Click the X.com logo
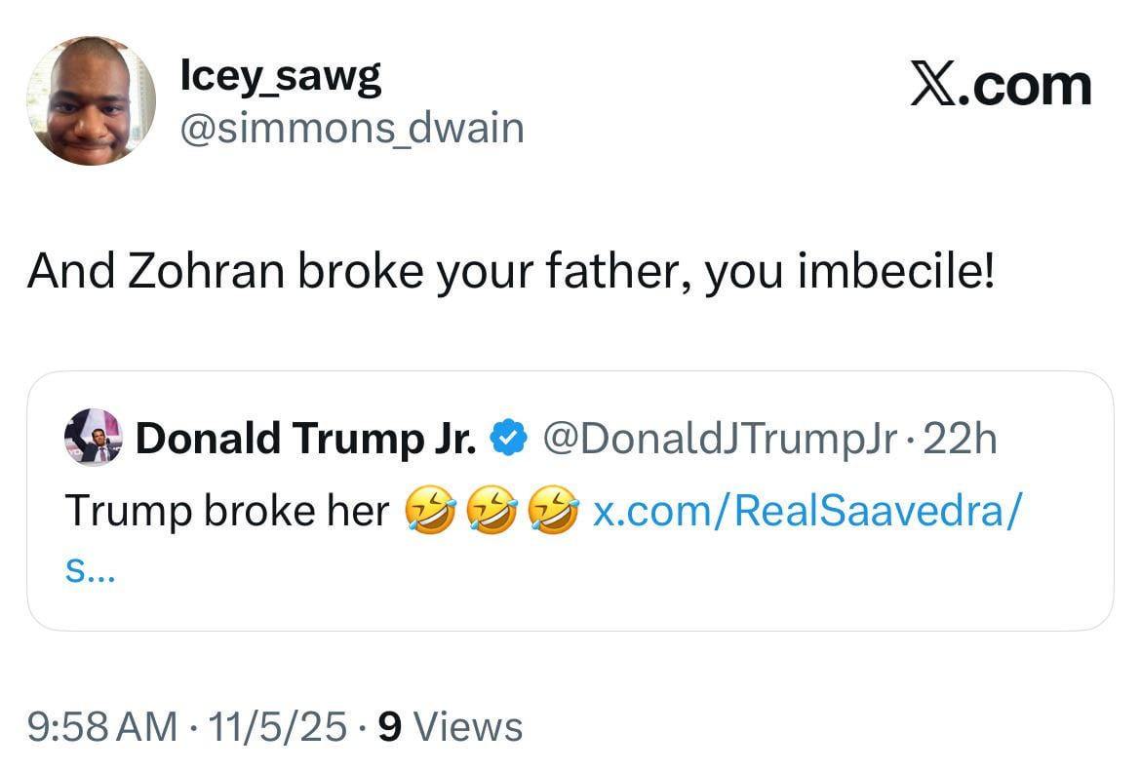Viewport: 1141px width, 771px height. coord(1001,85)
